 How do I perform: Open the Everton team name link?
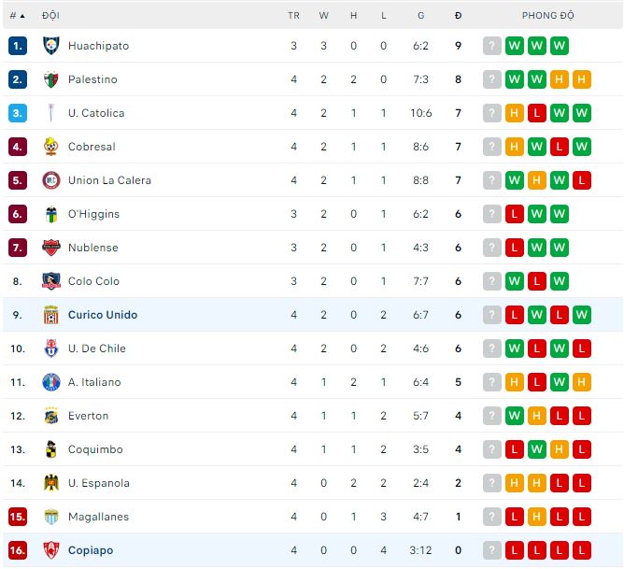pyautogui.click(x=89, y=416)
